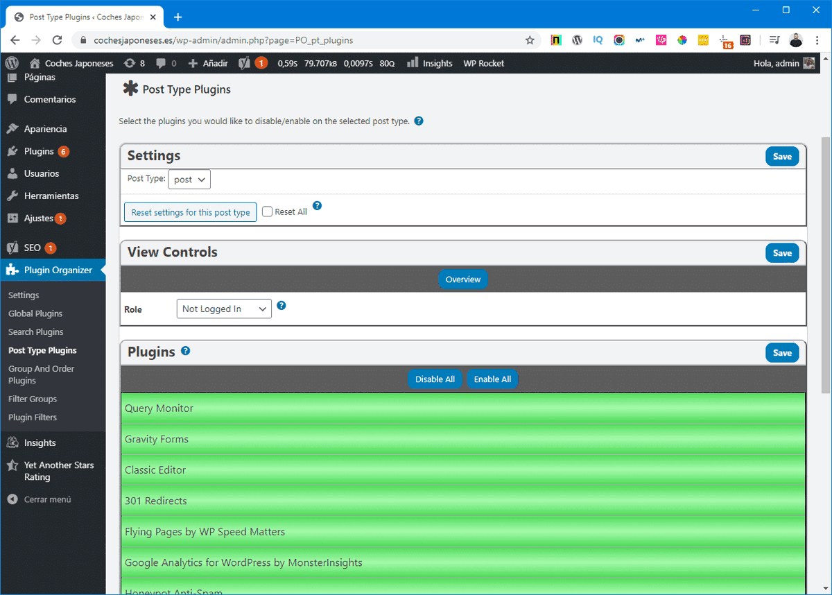This screenshot has height=595, width=832.
Task: Click the page's vertical scrollbar
Action: pos(826,264)
